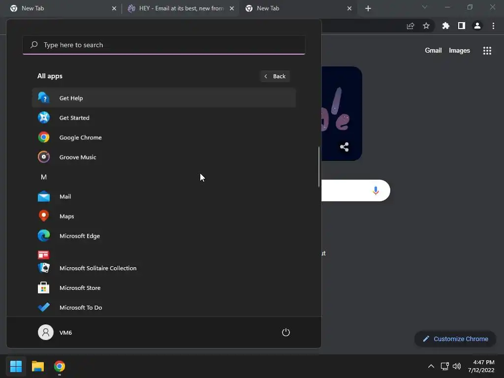The height and width of the screenshot is (378, 504).
Task: Launch Get Started app
Action: pos(163,118)
